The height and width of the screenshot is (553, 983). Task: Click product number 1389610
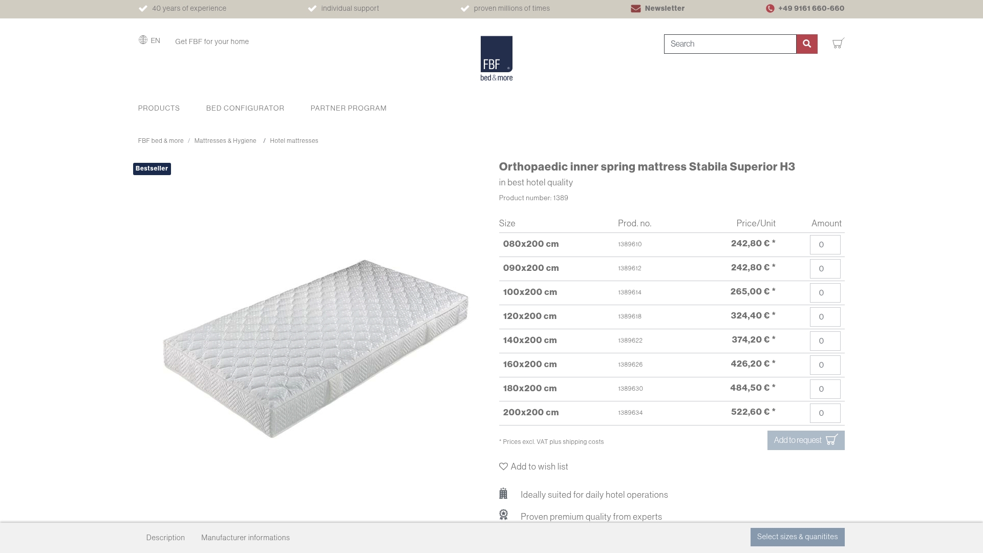630,245
